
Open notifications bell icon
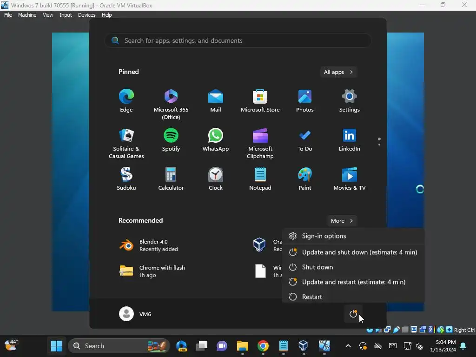point(463,346)
